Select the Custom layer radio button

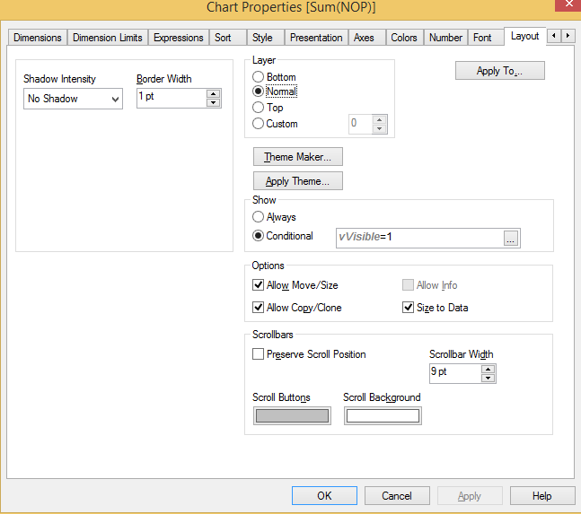tap(259, 124)
